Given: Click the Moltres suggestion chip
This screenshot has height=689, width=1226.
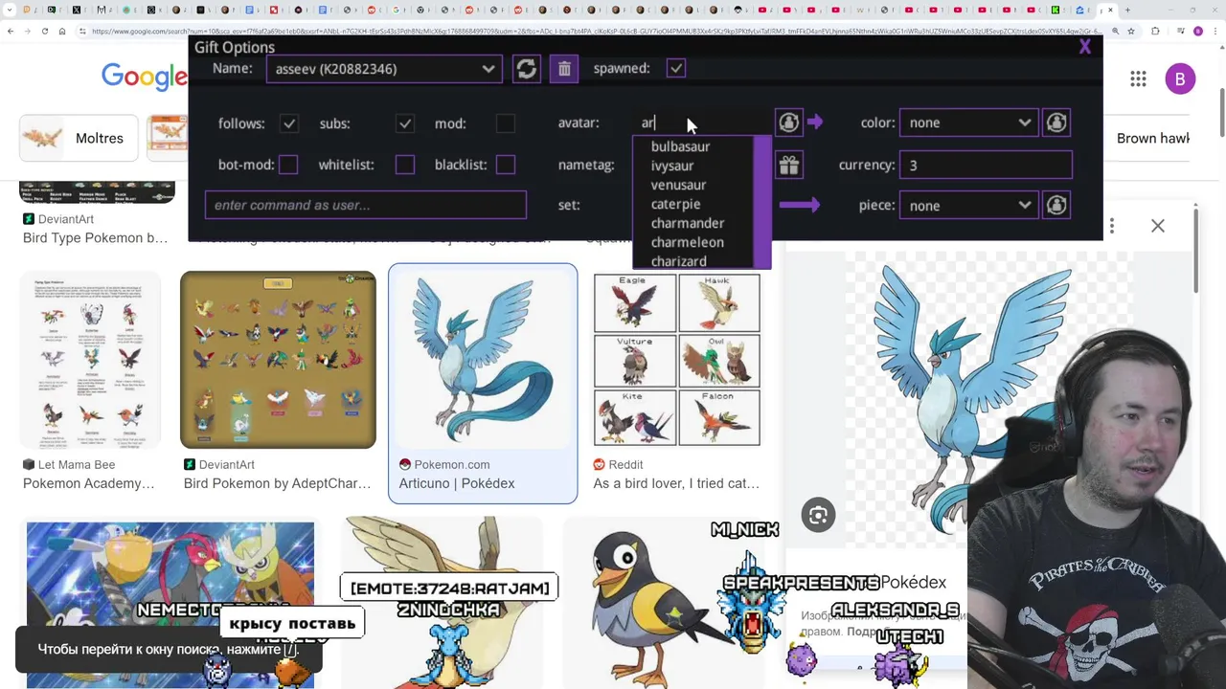Looking at the screenshot, I should point(79,138).
